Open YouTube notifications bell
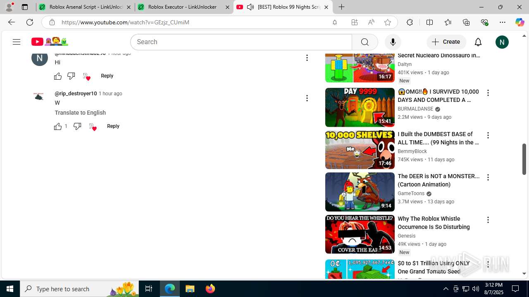Image resolution: width=529 pixels, height=297 pixels. pos(478,42)
